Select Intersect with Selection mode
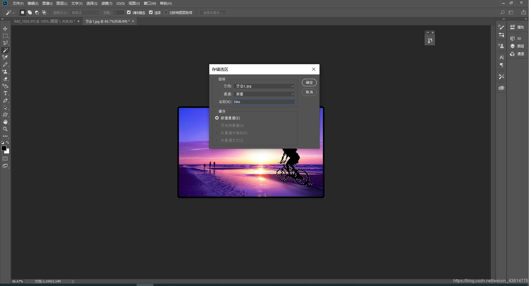This screenshot has width=531, height=286. click(x=44, y=12)
